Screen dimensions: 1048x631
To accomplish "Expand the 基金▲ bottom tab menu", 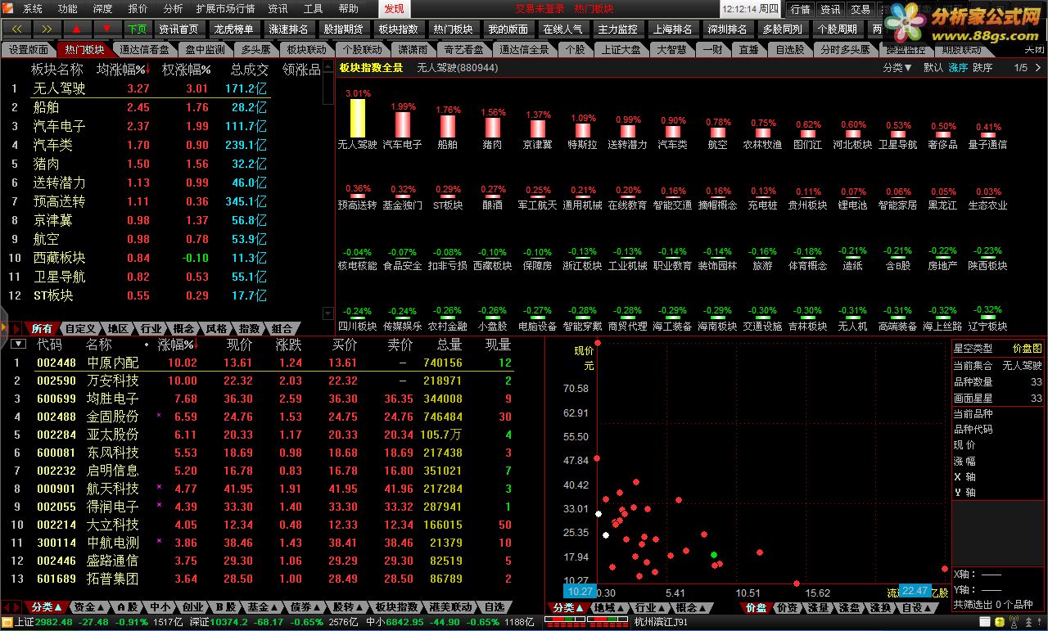I will [x=262, y=607].
